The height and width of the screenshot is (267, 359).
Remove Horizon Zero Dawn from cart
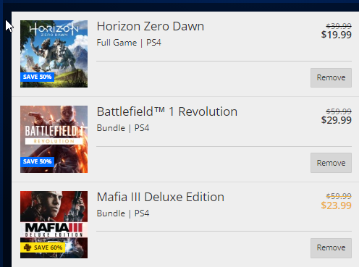(331, 77)
